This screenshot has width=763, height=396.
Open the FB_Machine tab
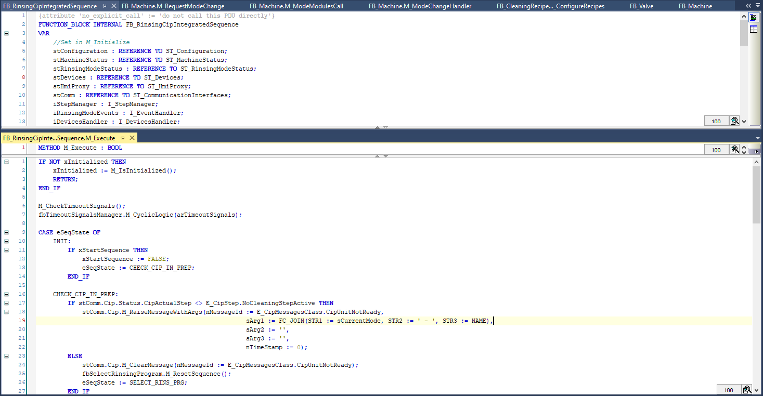click(695, 6)
